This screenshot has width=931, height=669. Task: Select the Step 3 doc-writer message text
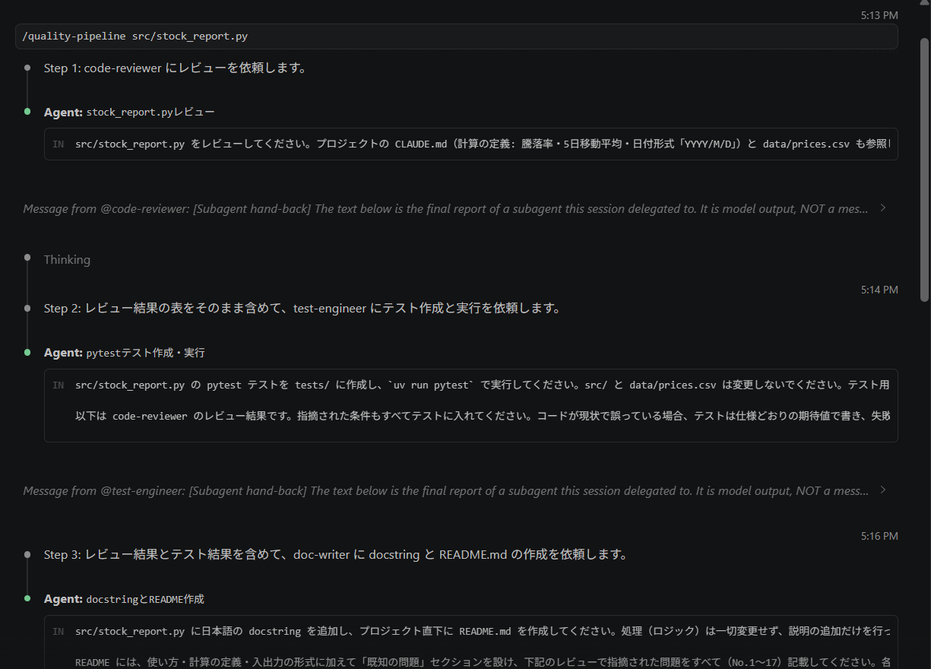tap(336, 555)
